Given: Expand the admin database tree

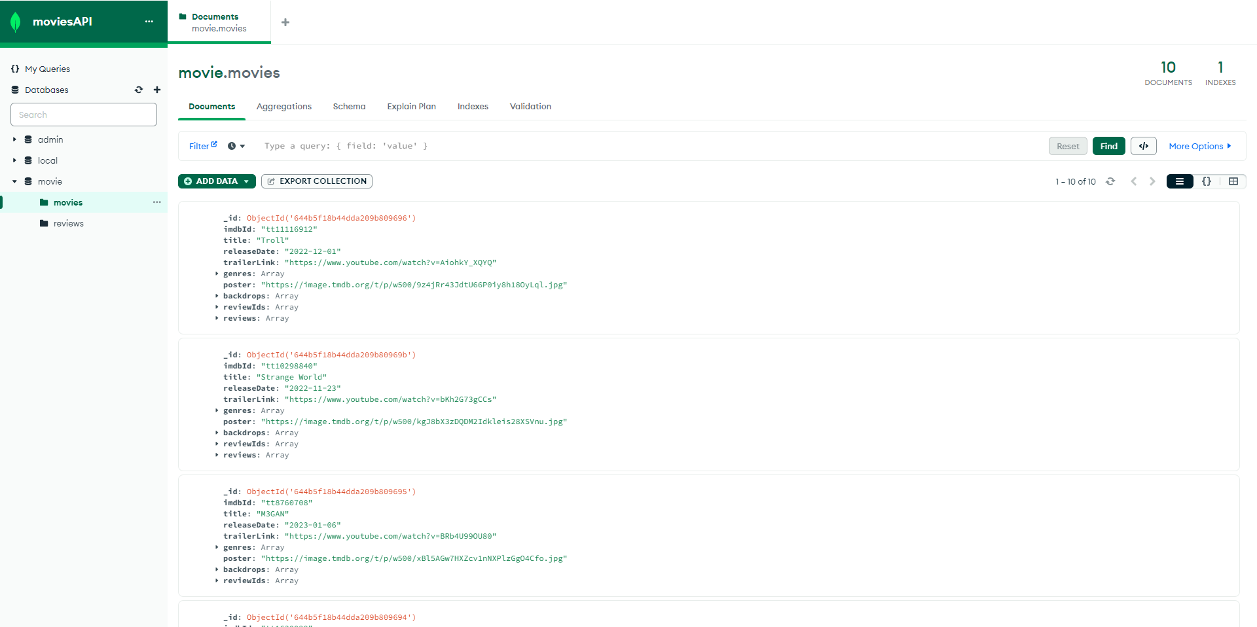Looking at the screenshot, I should [x=14, y=139].
